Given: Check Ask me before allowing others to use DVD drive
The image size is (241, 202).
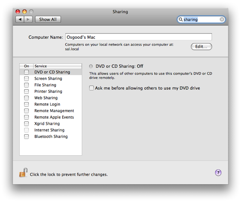Looking at the screenshot, I should (x=92, y=88).
